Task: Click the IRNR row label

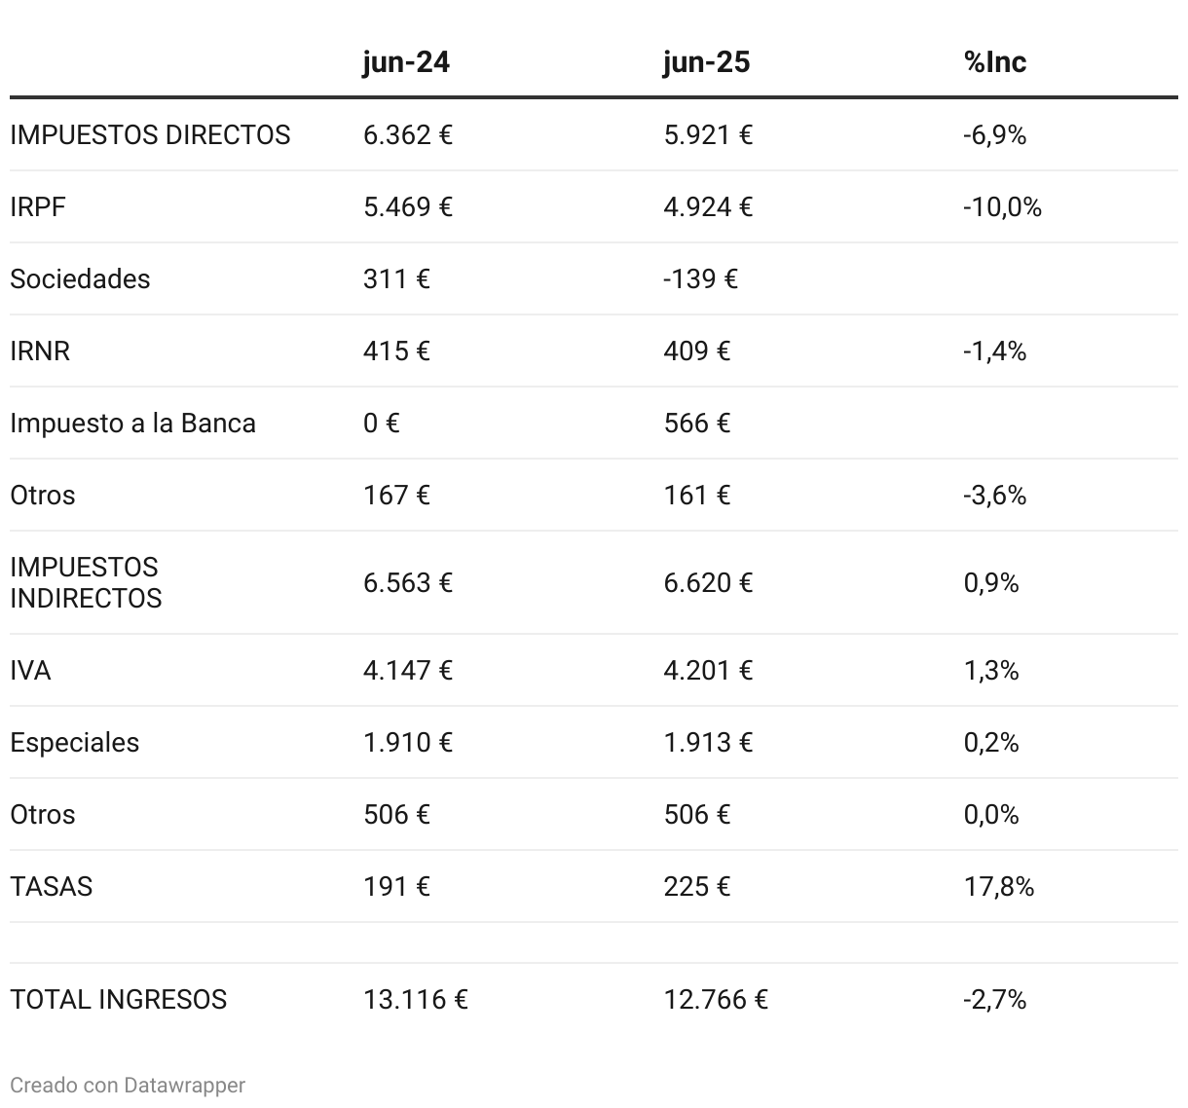Action: [x=40, y=351]
